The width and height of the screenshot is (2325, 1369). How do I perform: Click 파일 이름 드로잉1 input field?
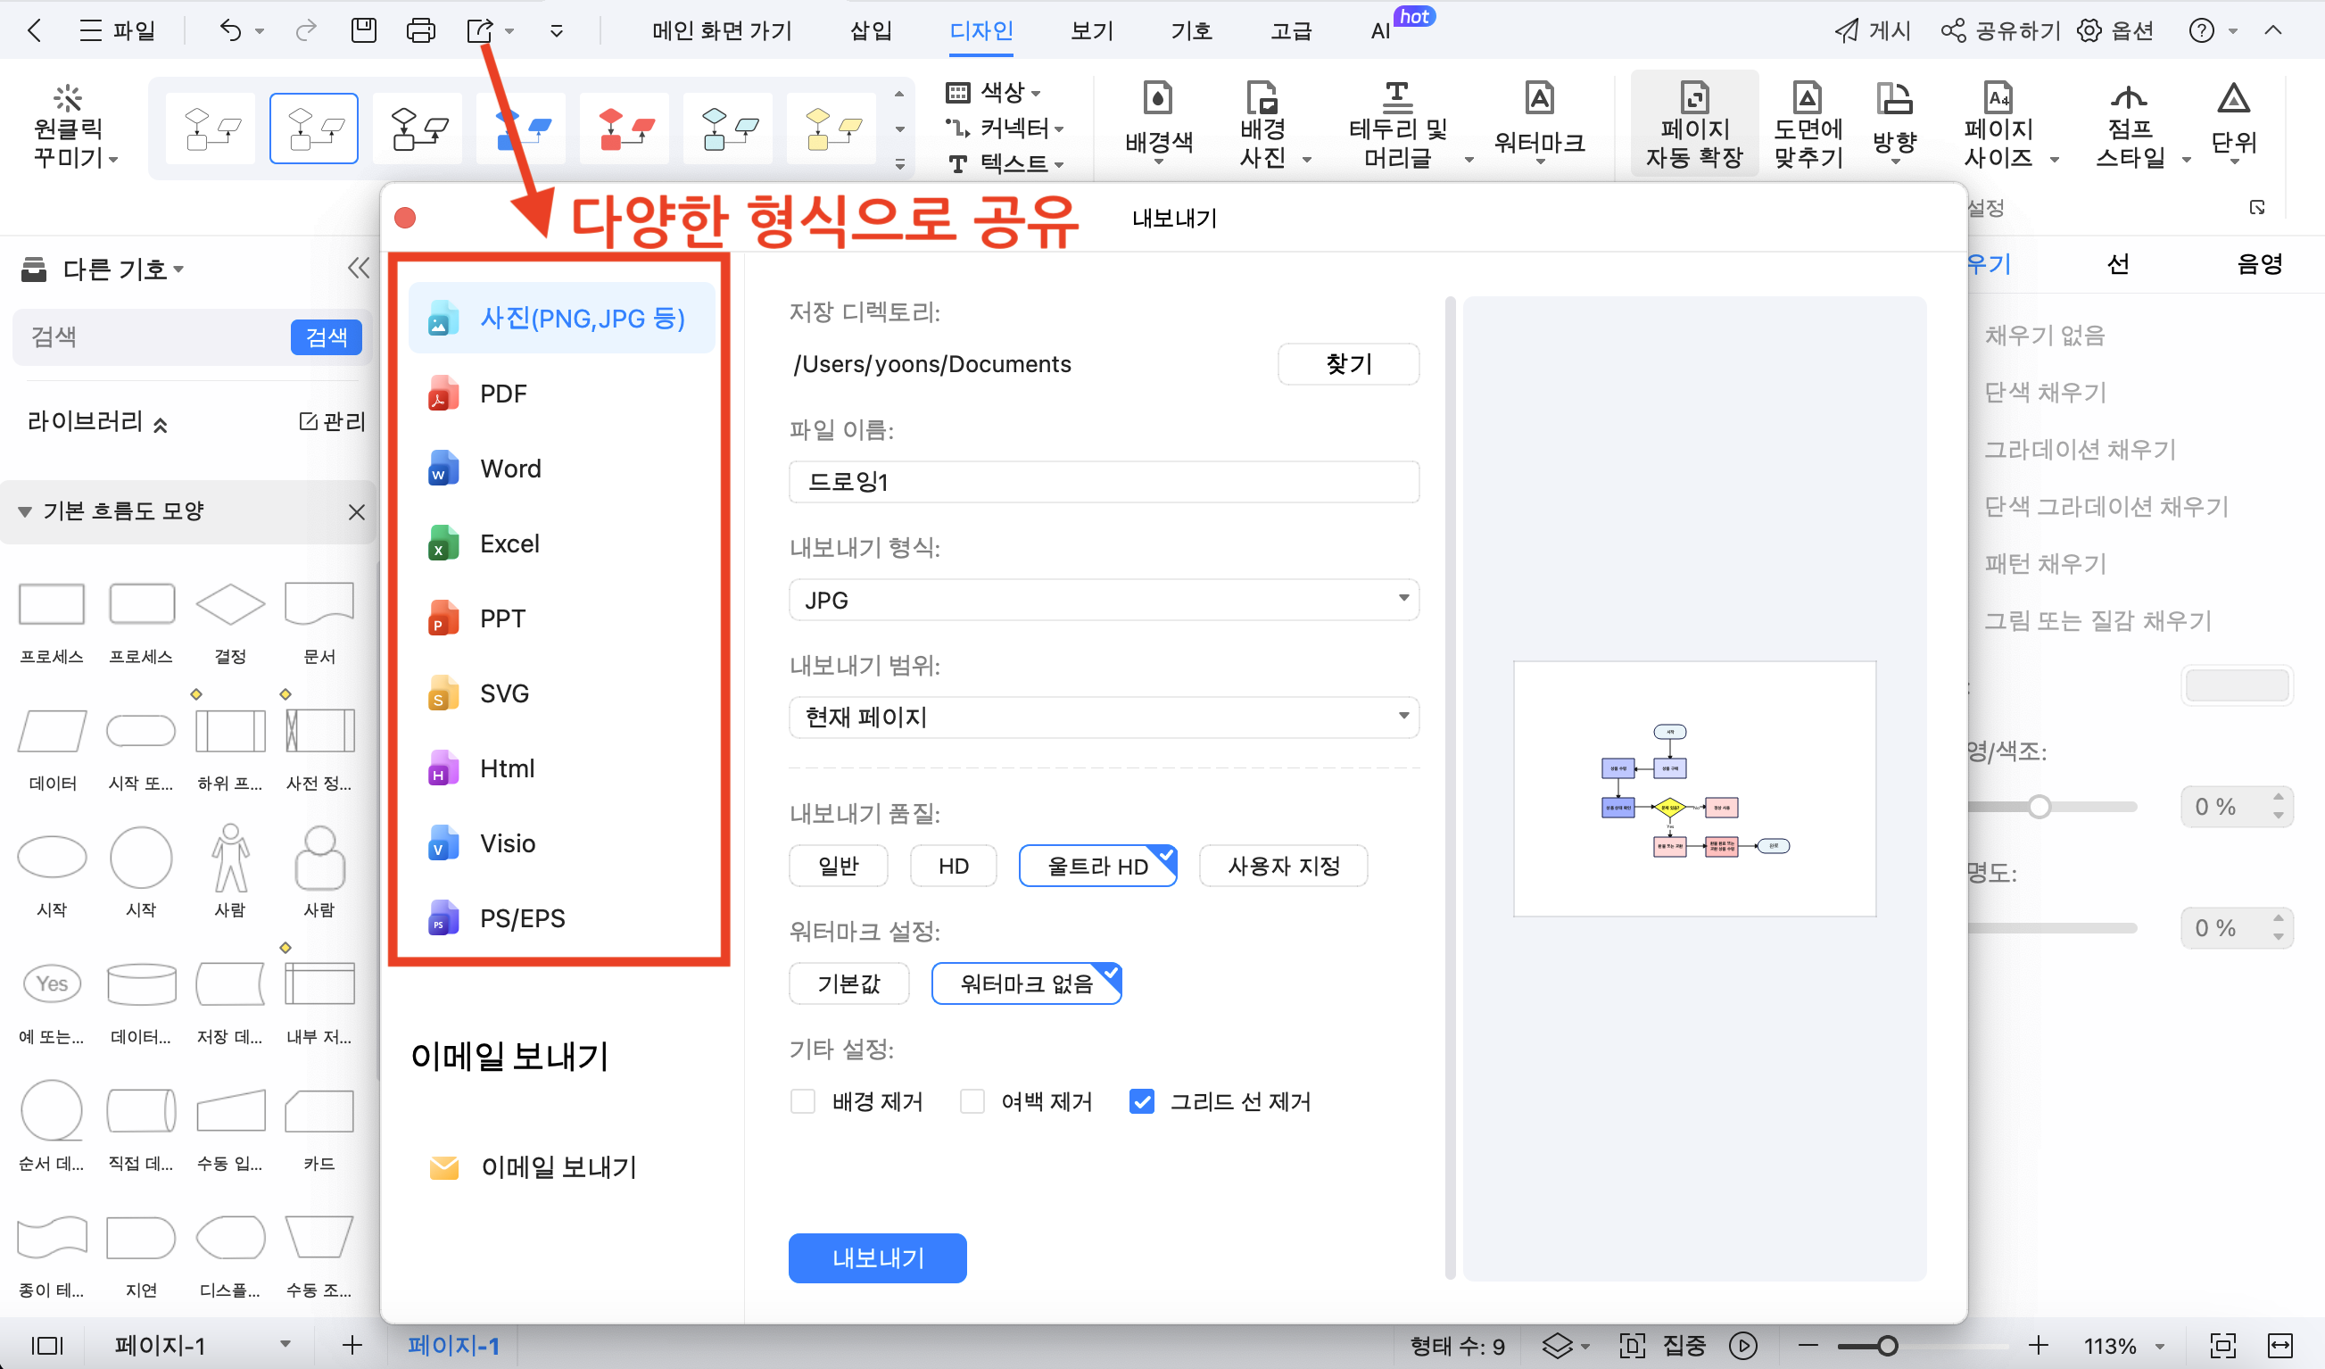click(1103, 481)
